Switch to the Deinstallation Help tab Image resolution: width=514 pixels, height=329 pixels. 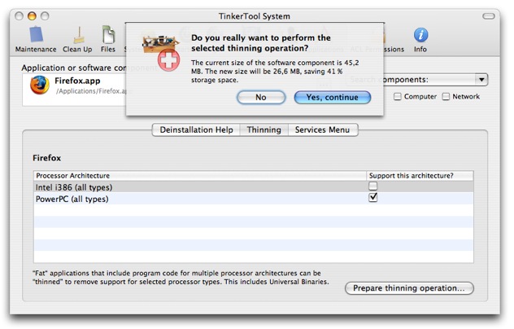(196, 130)
